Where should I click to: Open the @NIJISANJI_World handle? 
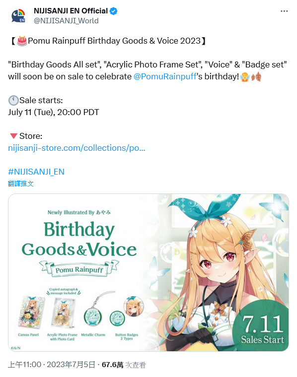[x=66, y=21]
